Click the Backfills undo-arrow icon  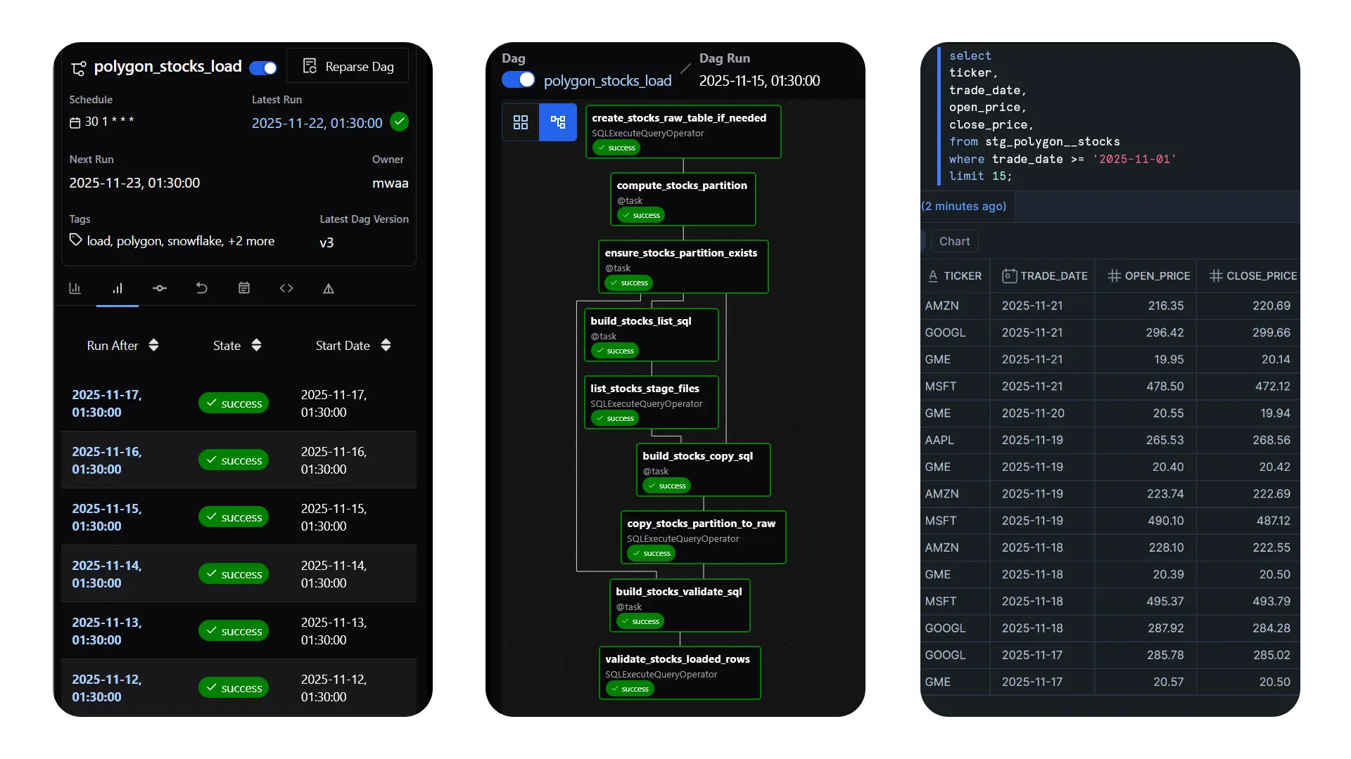coord(202,288)
